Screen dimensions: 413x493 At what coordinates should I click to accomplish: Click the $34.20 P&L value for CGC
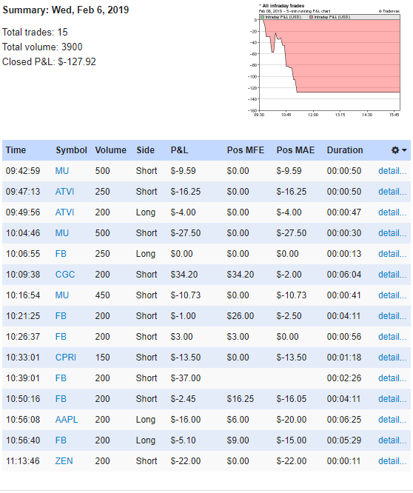184,275
